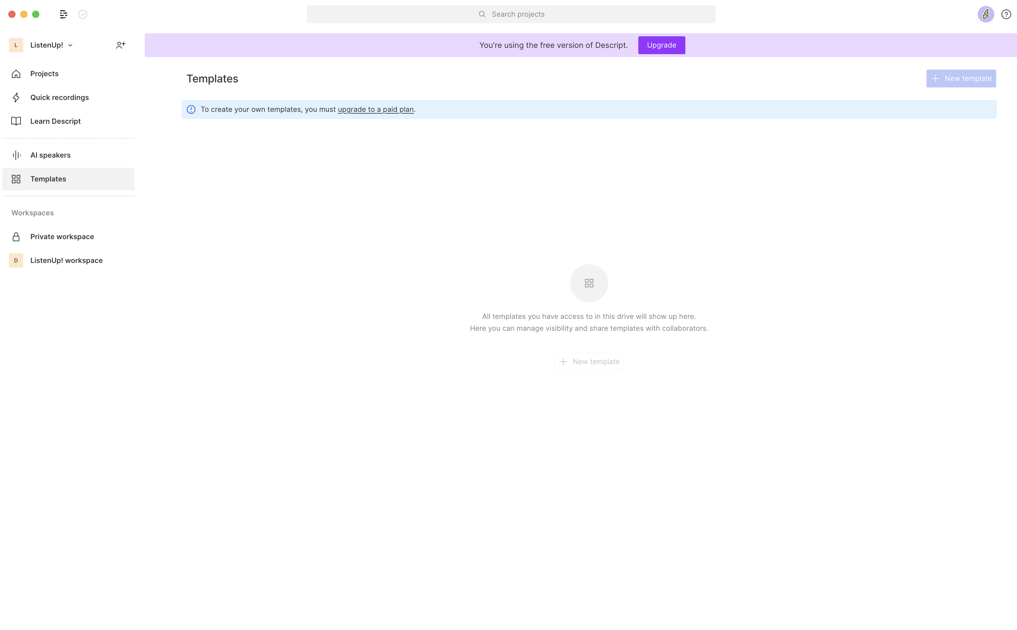Viewport: 1017px width, 630px height.
Task: Click the free version of Descript banner text
Action: point(553,45)
